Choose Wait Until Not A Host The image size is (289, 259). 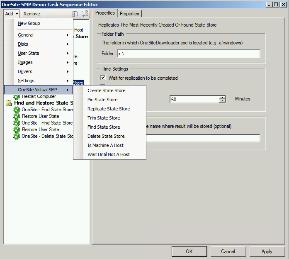[110, 154]
